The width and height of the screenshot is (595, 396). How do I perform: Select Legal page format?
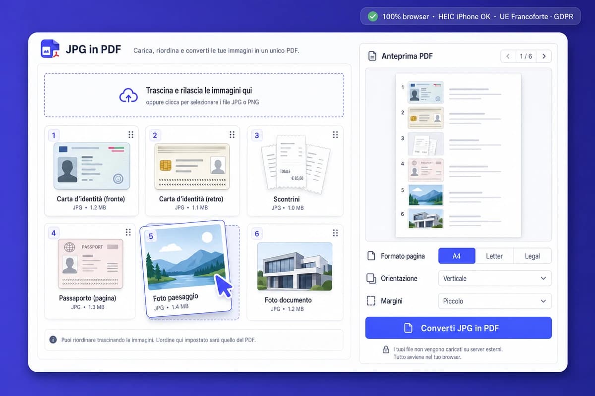click(x=532, y=256)
